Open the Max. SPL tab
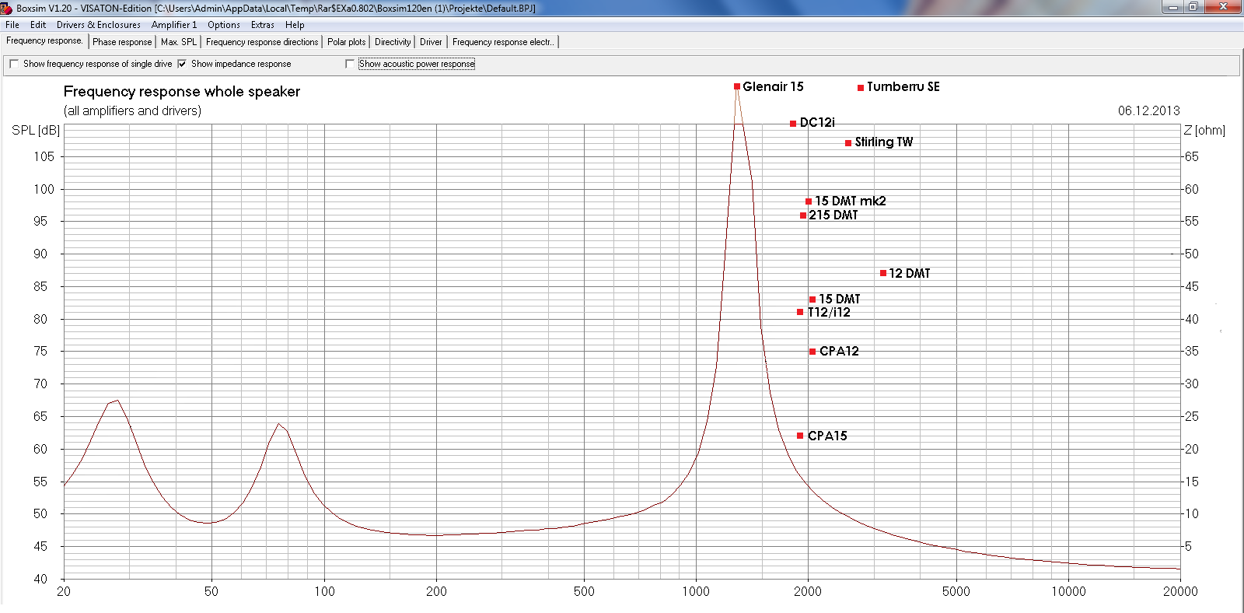This screenshot has width=1244, height=613. click(x=179, y=42)
